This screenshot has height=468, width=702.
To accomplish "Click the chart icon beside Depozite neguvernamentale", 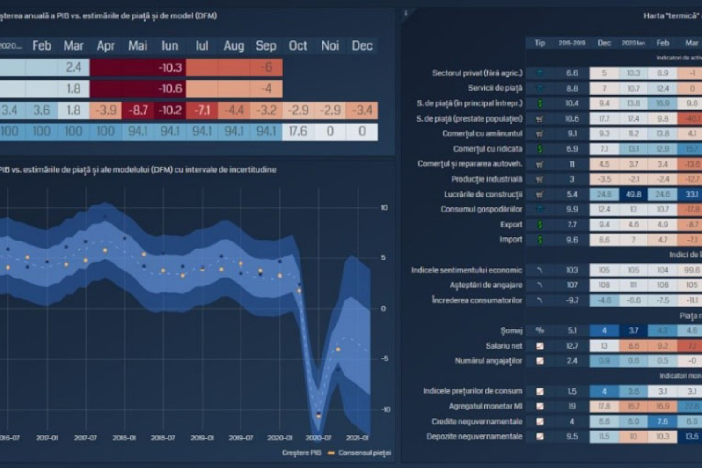I will tap(540, 437).
